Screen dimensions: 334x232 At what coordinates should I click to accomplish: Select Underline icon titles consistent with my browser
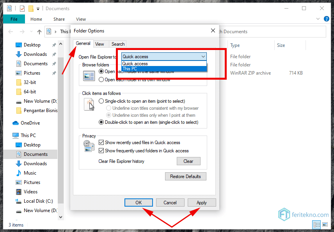[108, 108]
